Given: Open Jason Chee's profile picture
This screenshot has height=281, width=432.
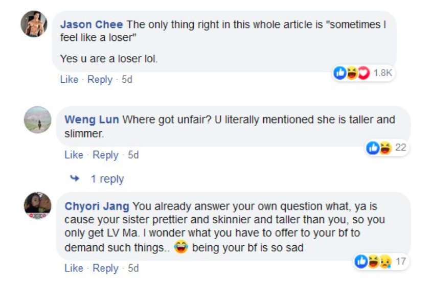Looking at the screenshot, I should (34, 24).
